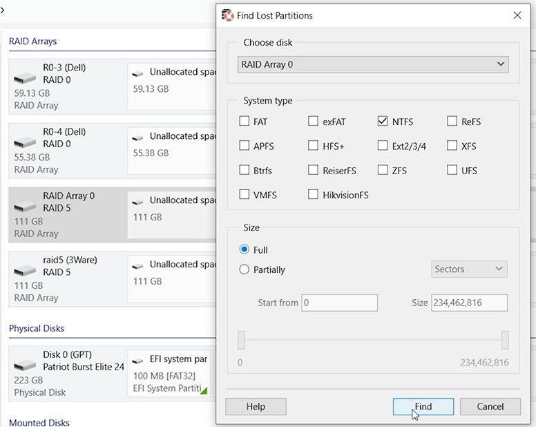Click RAID Array 0's 111 GB Unallocated space

[x=172, y=215]
